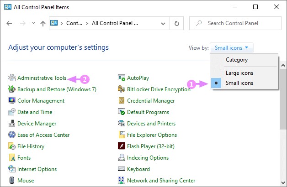Expand the address bar history dropdown
The image size is (287, 187).
[163, 23]
